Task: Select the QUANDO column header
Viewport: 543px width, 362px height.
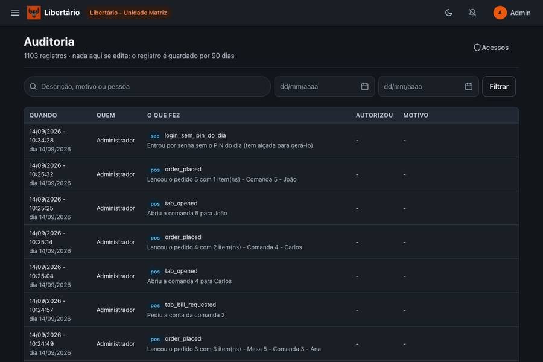Action: coord(43,115)
